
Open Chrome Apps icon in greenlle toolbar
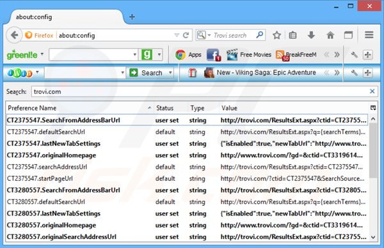pos(180,55)
